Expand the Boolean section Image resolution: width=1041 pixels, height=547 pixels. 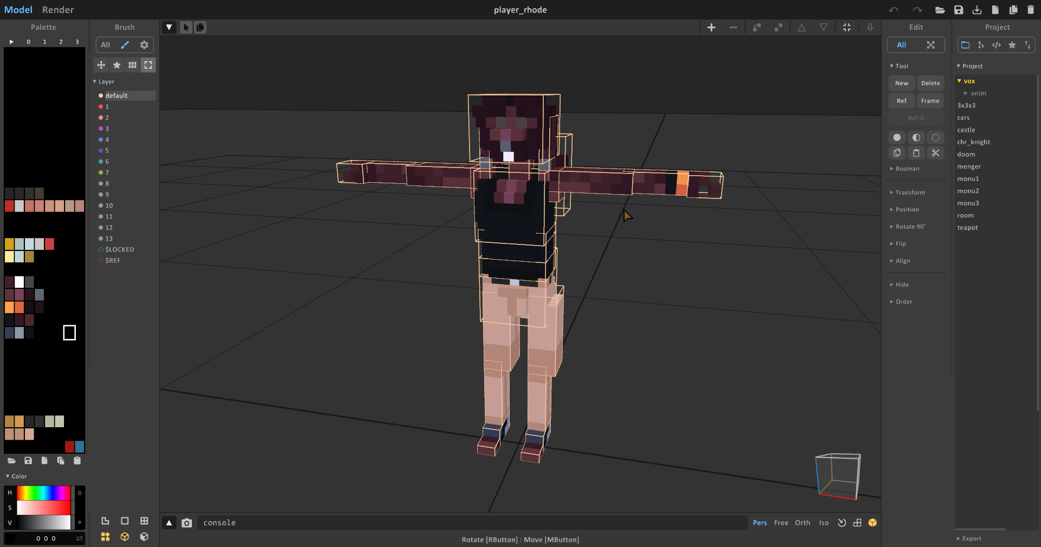coord(907,169)
